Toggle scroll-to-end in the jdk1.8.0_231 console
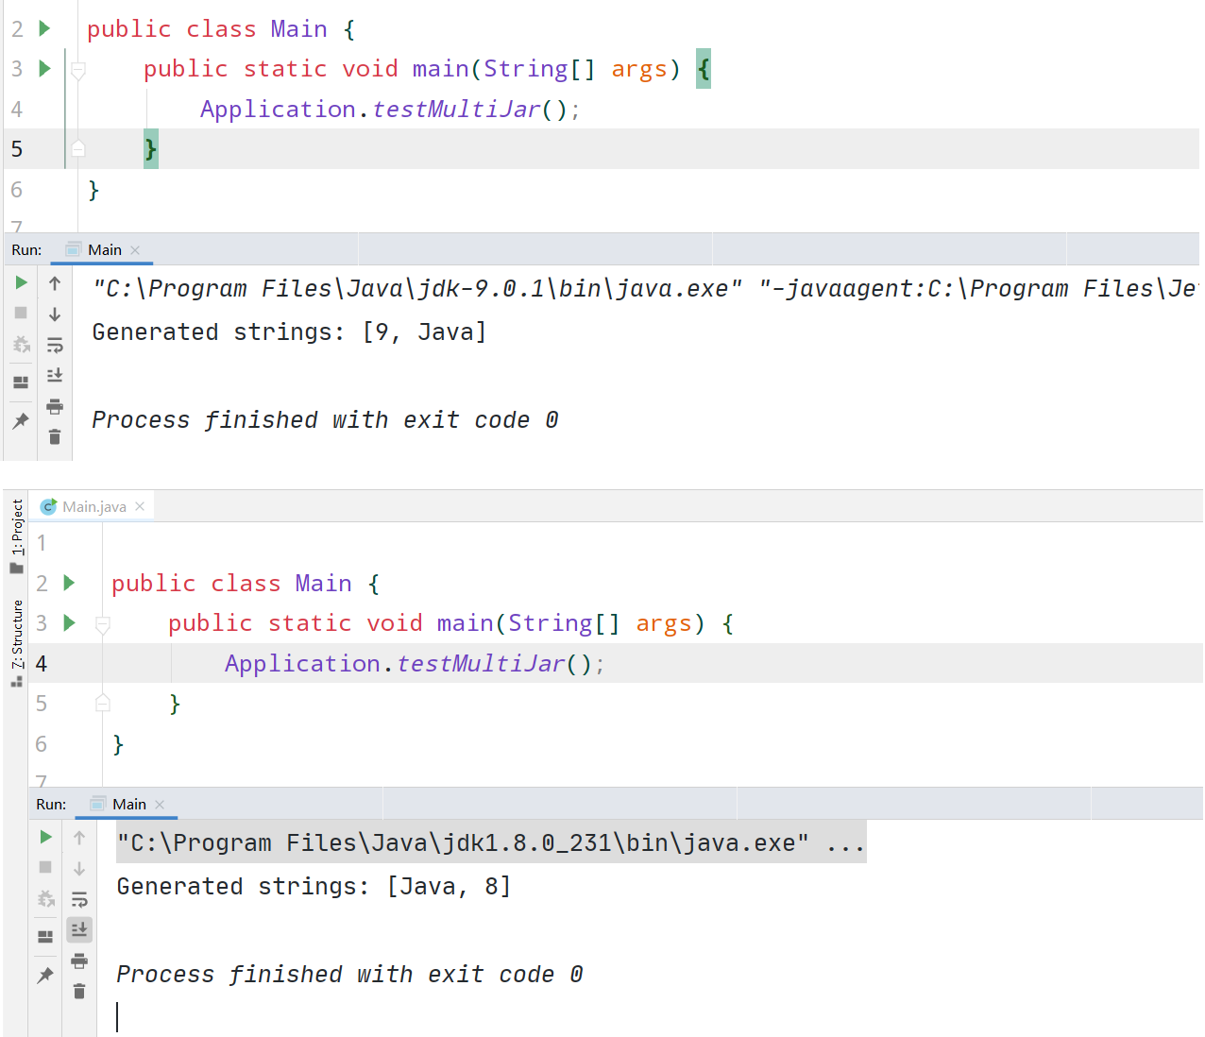 (79, 930)
